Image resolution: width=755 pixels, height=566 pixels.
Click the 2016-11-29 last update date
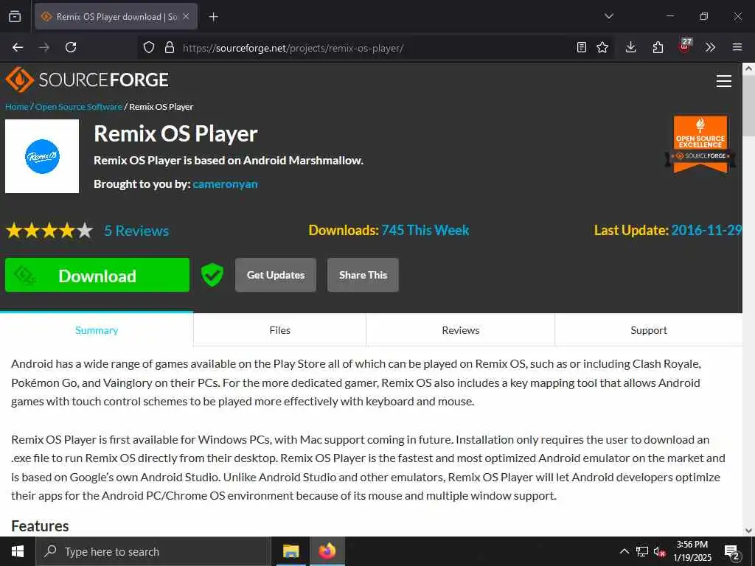coord(706,230)
